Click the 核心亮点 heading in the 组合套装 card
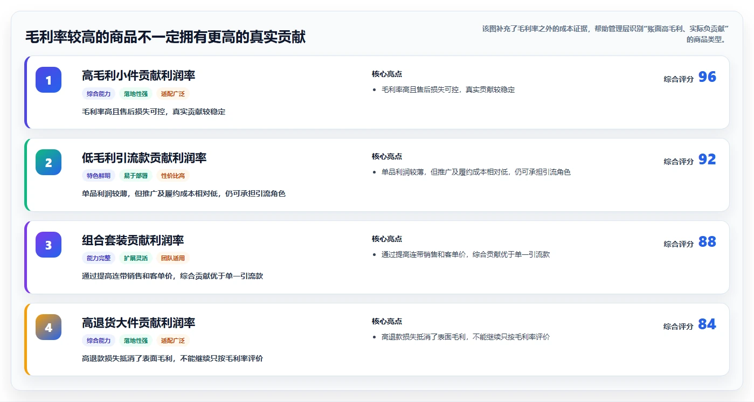Image resolution: width=754 pixels, height=402 pixels. (387, 239)
